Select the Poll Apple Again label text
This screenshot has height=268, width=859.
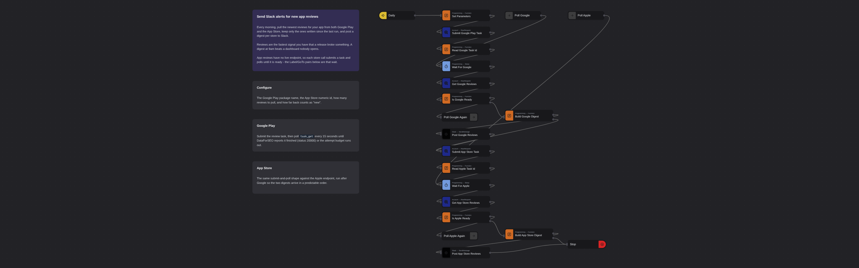454,236
